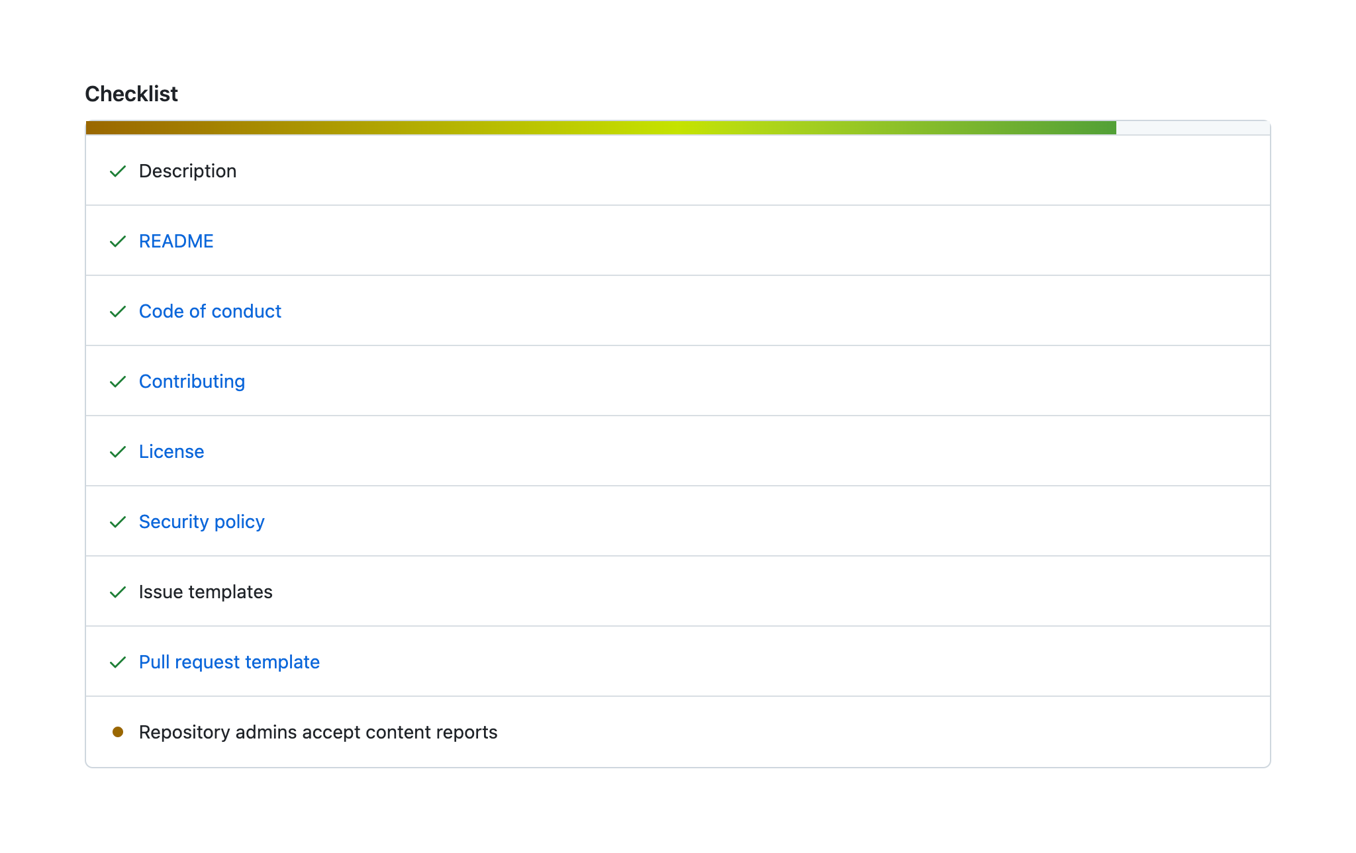Open the README link
This screenshot has width=1356, height=853.
click(175, 242)
